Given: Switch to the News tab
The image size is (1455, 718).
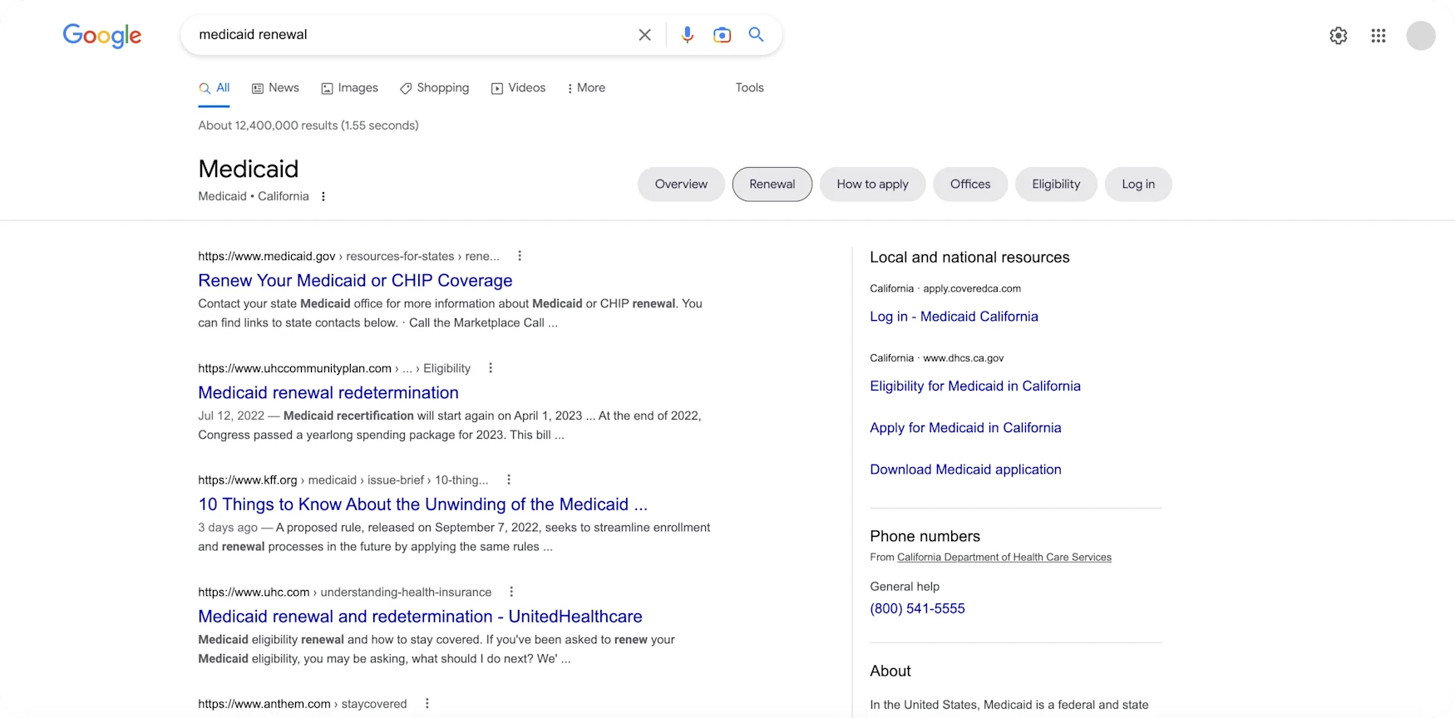Looking at the screenshot, I should click(x=275, y=88).
